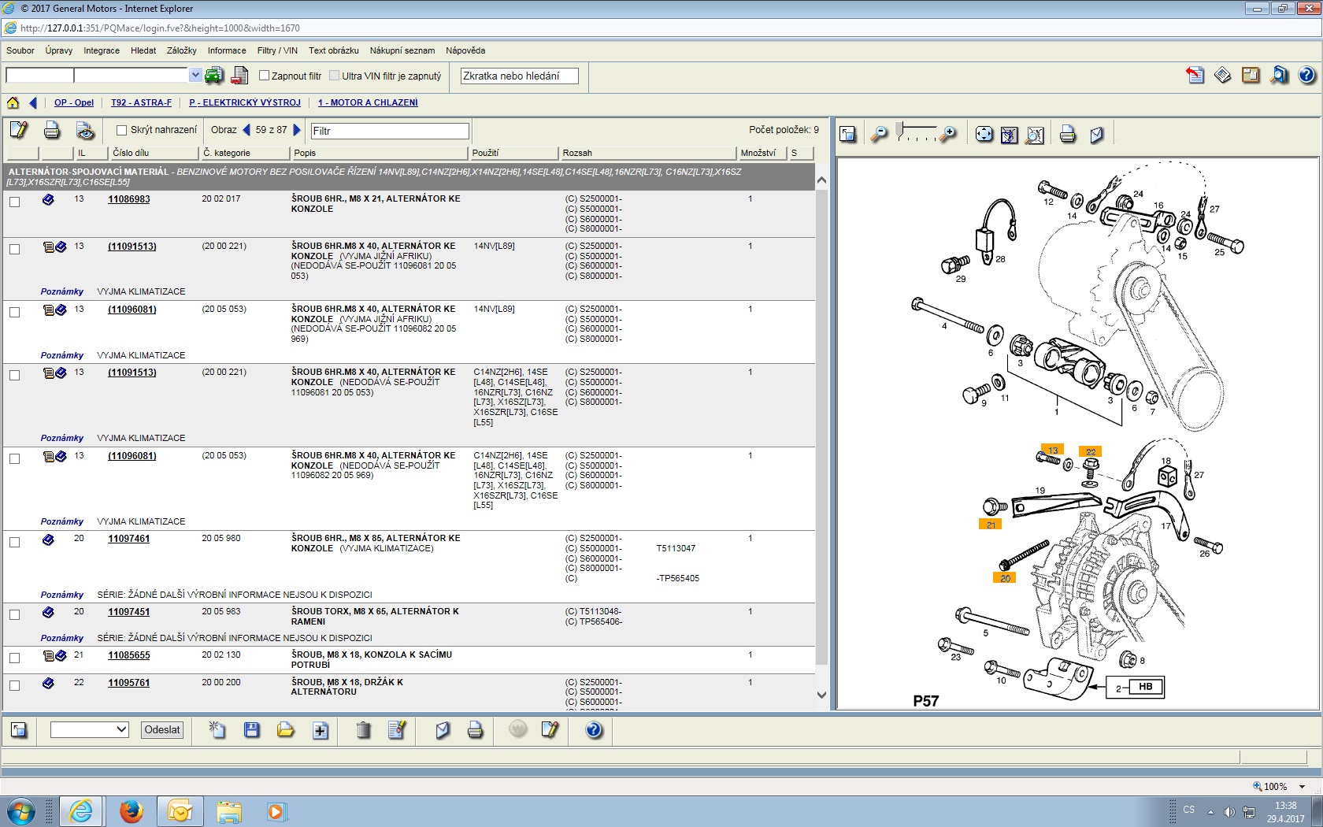Screen dimensions: 1323x827
Task: Go to next illustration with right arrow
Action: 297,130
